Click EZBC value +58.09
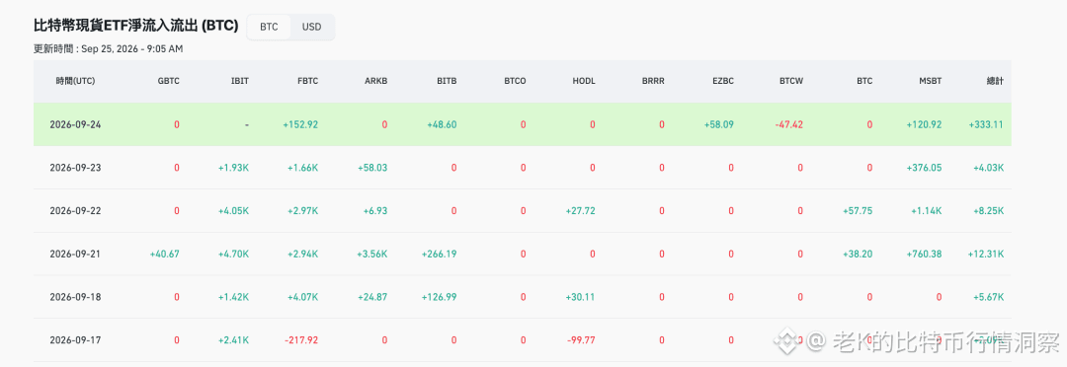This screenshot has width=1067, height=367. 718,124
